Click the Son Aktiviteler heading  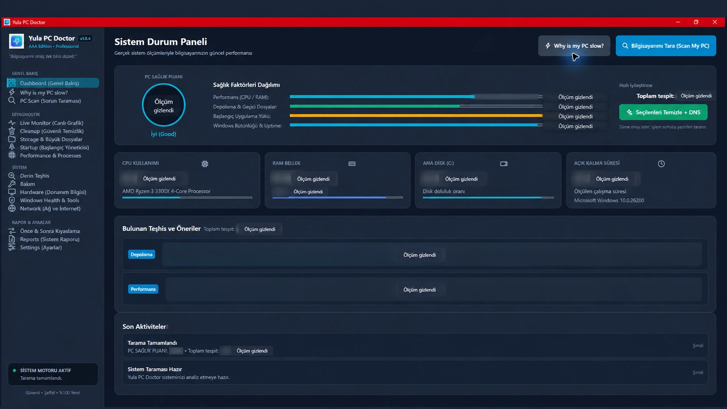(x=144, y=326)
